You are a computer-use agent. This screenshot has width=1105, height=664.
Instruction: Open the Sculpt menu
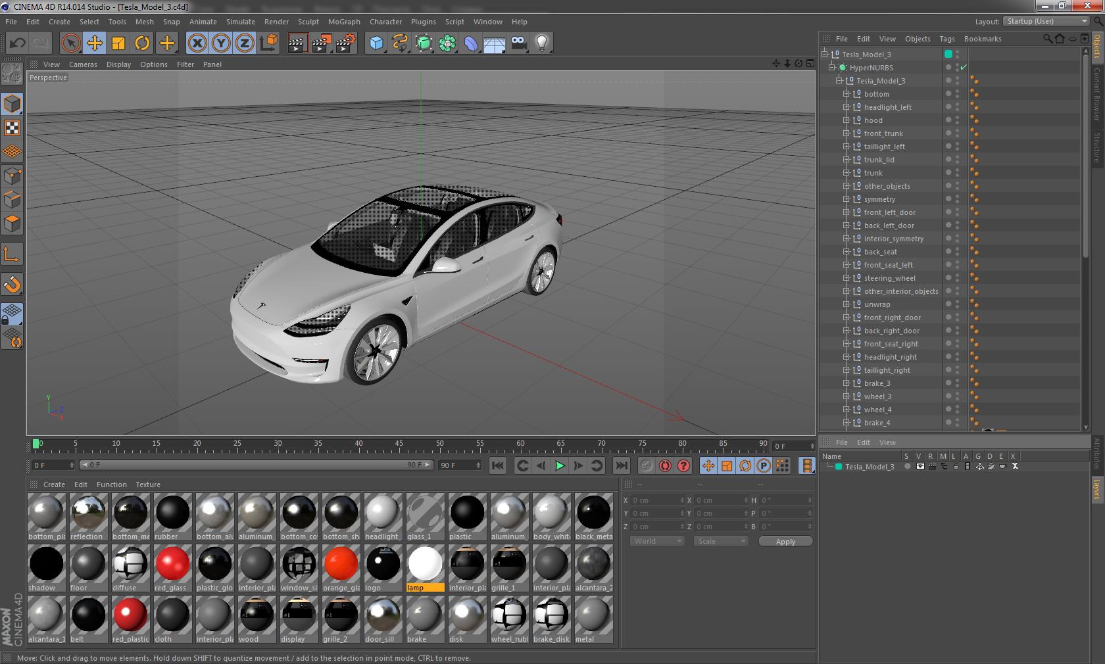pyautogui.click(x=308, y=22)
